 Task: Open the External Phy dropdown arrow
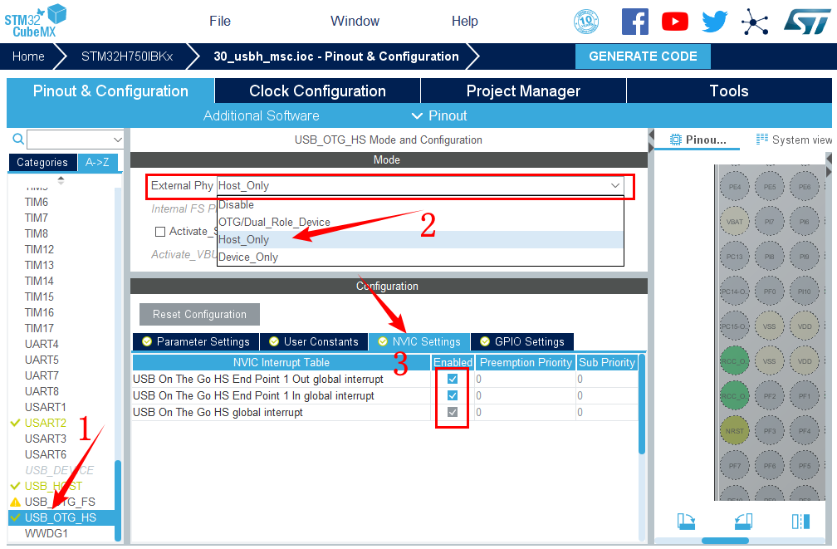[x=615, y=186]
